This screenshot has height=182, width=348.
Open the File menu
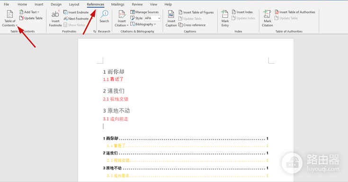pyautogui.click(x=7, y=4)
